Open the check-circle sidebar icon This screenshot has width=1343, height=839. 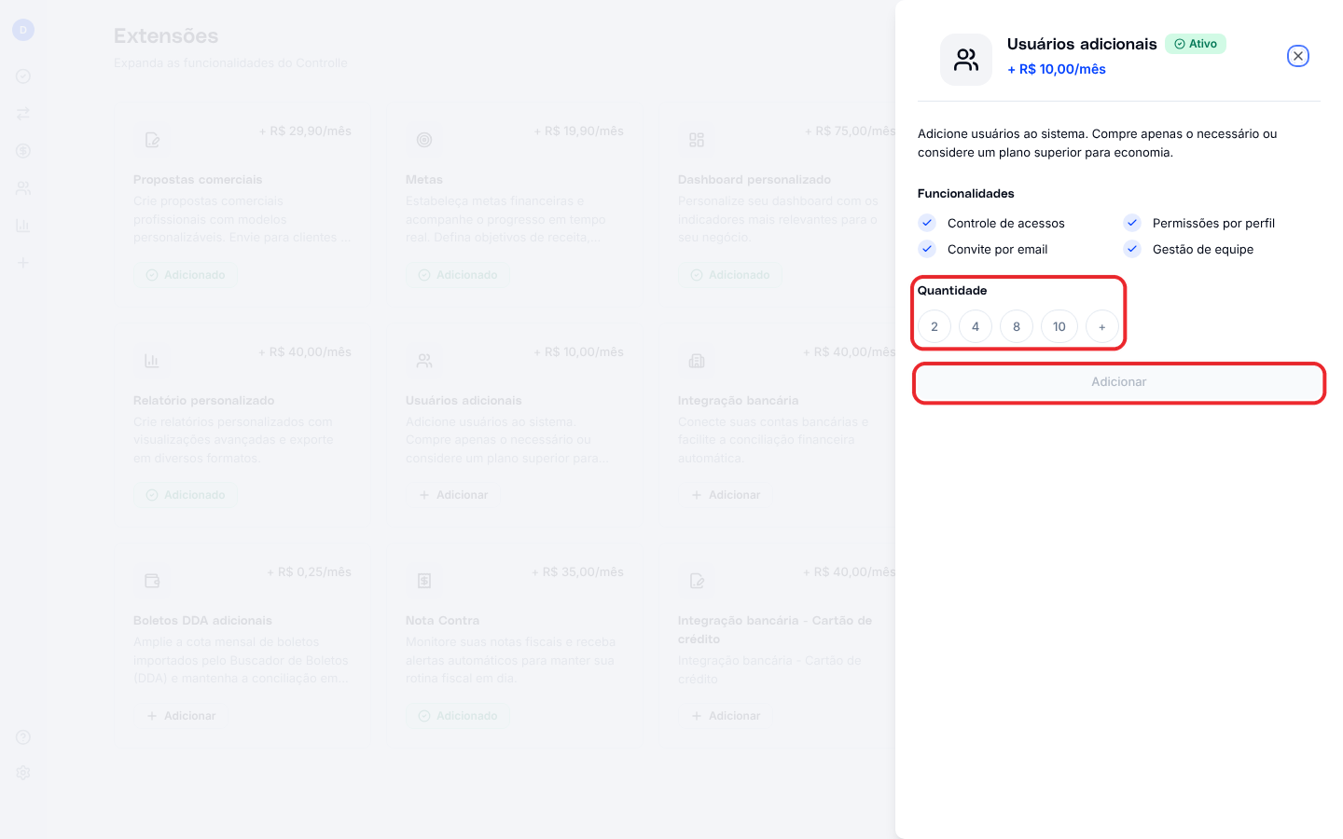(x=23, y=76)
